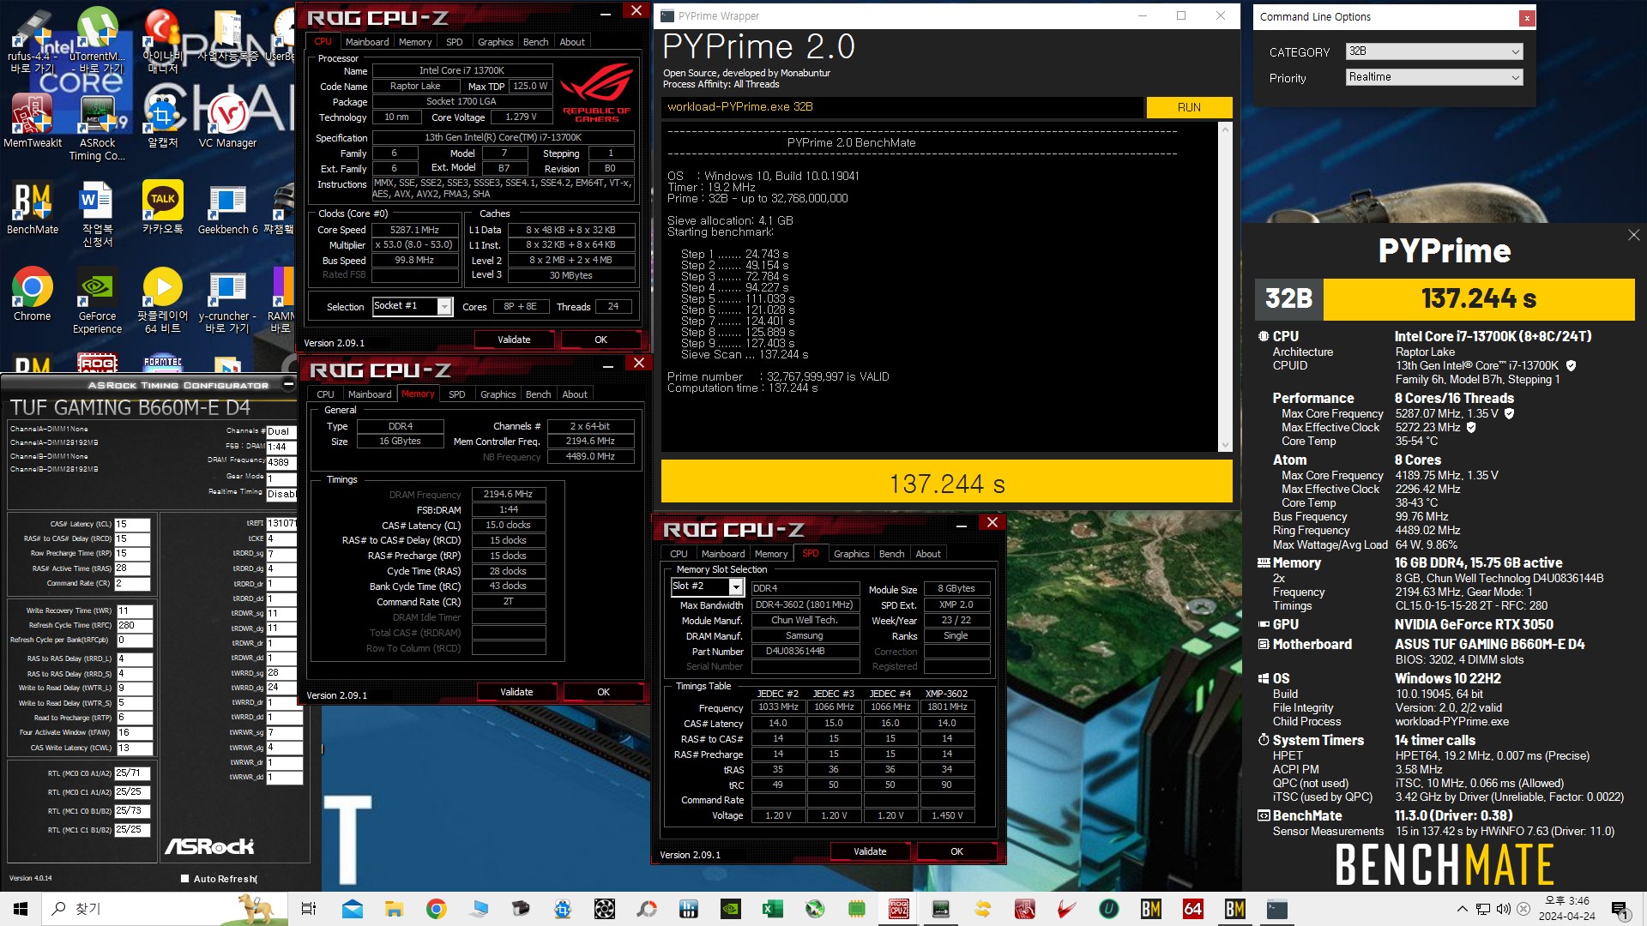1647x926 pixels.
Task: Toggle the Auto Refresh checkbox in ASRock Configurator
Action: pos(185,878)
